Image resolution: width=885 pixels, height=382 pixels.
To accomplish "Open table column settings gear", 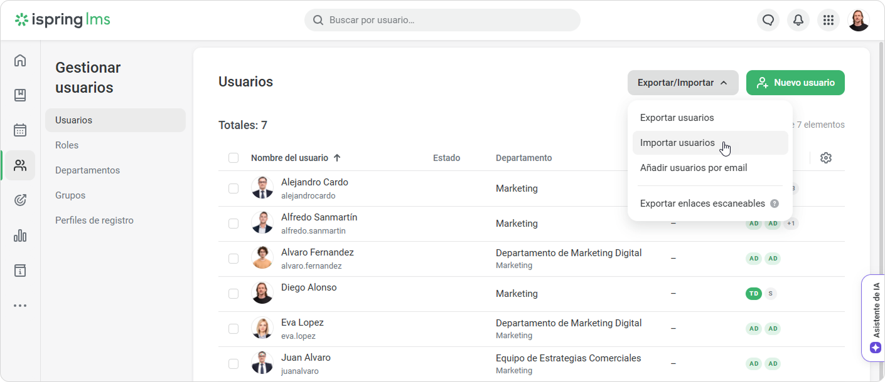I will (x=826, y=158).
